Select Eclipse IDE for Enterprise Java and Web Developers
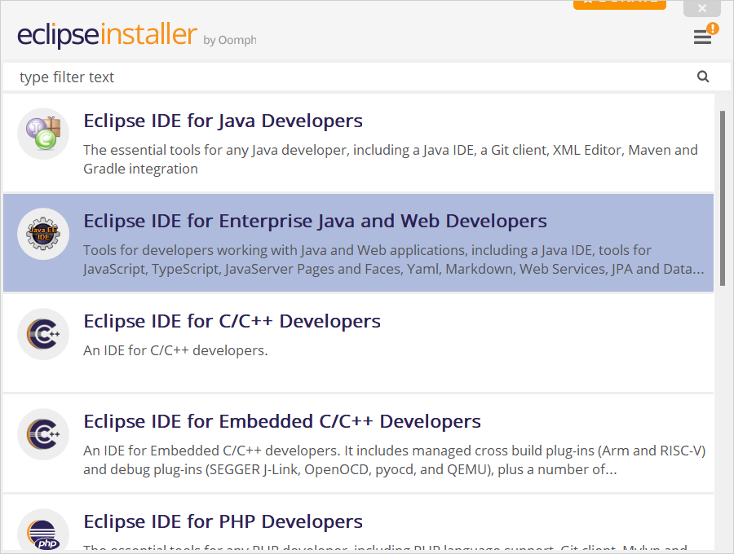The height and width of the screenshot is (554, 734). [x=359, y=243]
